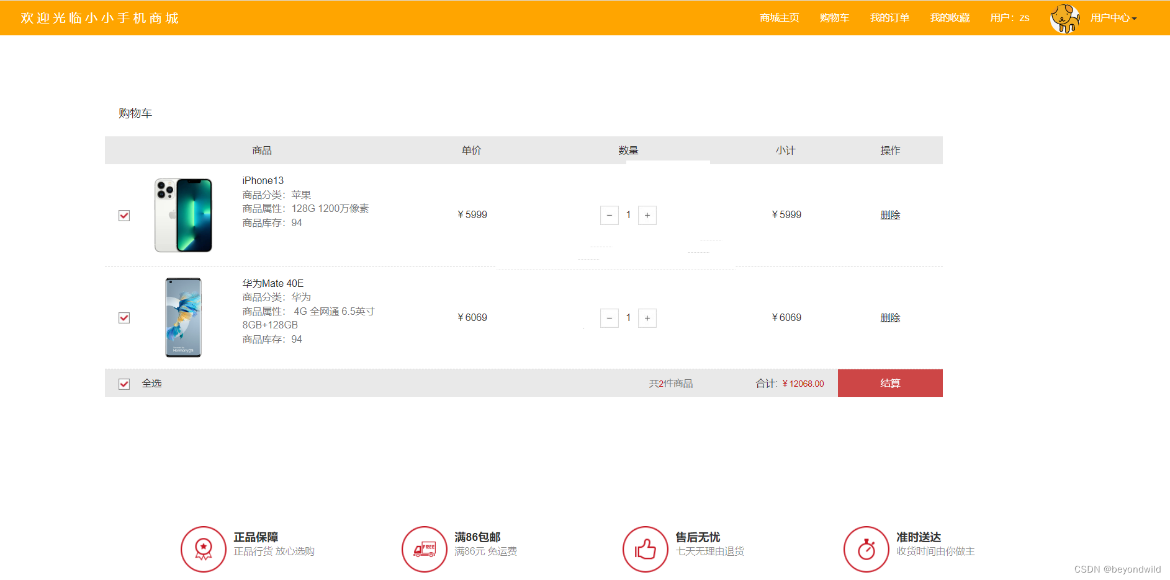Click the 华为Mate 40E subtotal ¥6069

786,317
